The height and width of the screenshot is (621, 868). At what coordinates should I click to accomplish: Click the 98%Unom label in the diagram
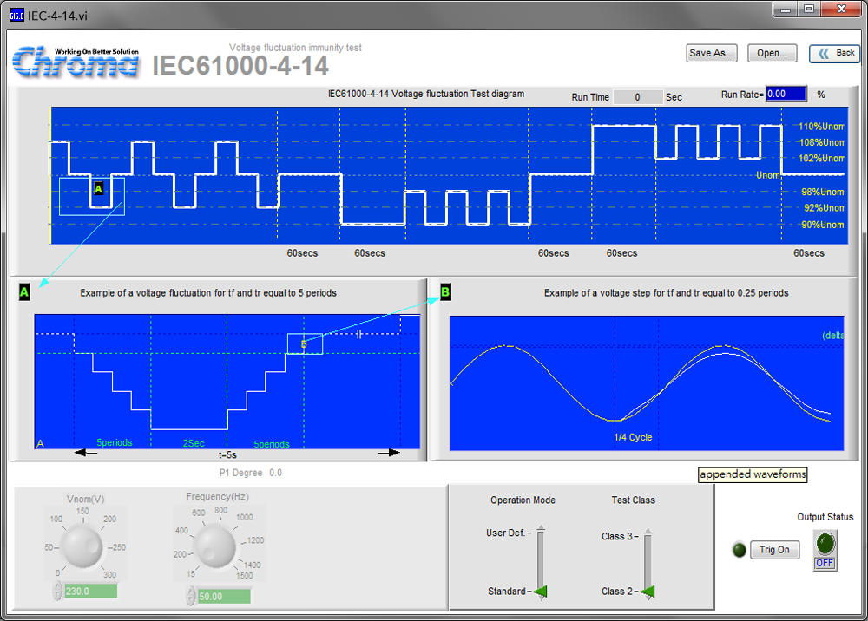coord(823,192)
